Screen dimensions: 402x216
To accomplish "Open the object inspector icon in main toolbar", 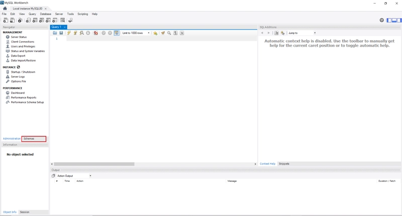I will pyautogui.click(x=20, y=20).
